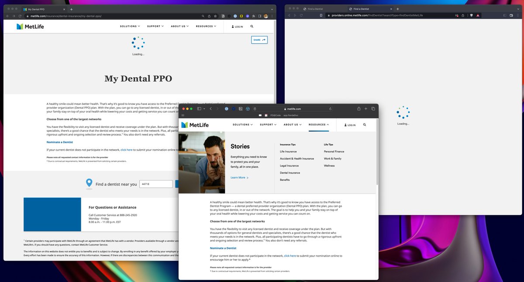The width and height of the screenshot is (524, 282).
Task: Click the Brave address bar providers.online.metlife.com URL
Action: (x=377, y=15)
